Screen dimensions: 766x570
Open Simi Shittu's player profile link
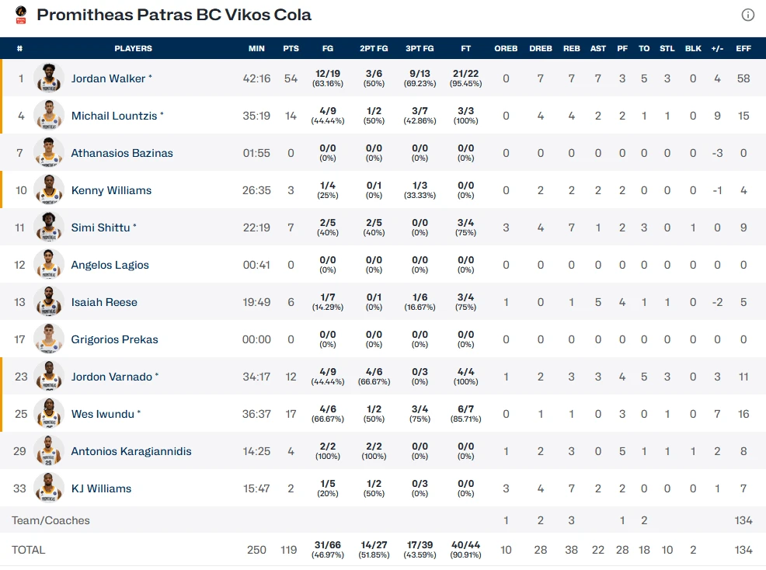[99, 227]
